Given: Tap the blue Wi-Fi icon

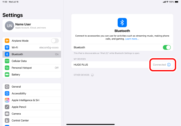Looking at the screenshot, I should click(7, 47).
